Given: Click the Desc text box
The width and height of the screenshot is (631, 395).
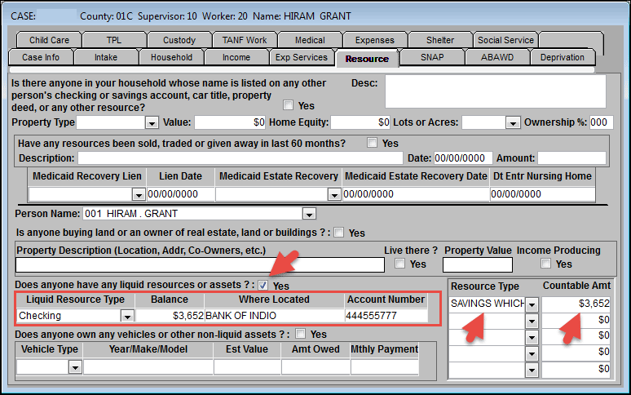Looking at the screenshot, I should (496, 91).
